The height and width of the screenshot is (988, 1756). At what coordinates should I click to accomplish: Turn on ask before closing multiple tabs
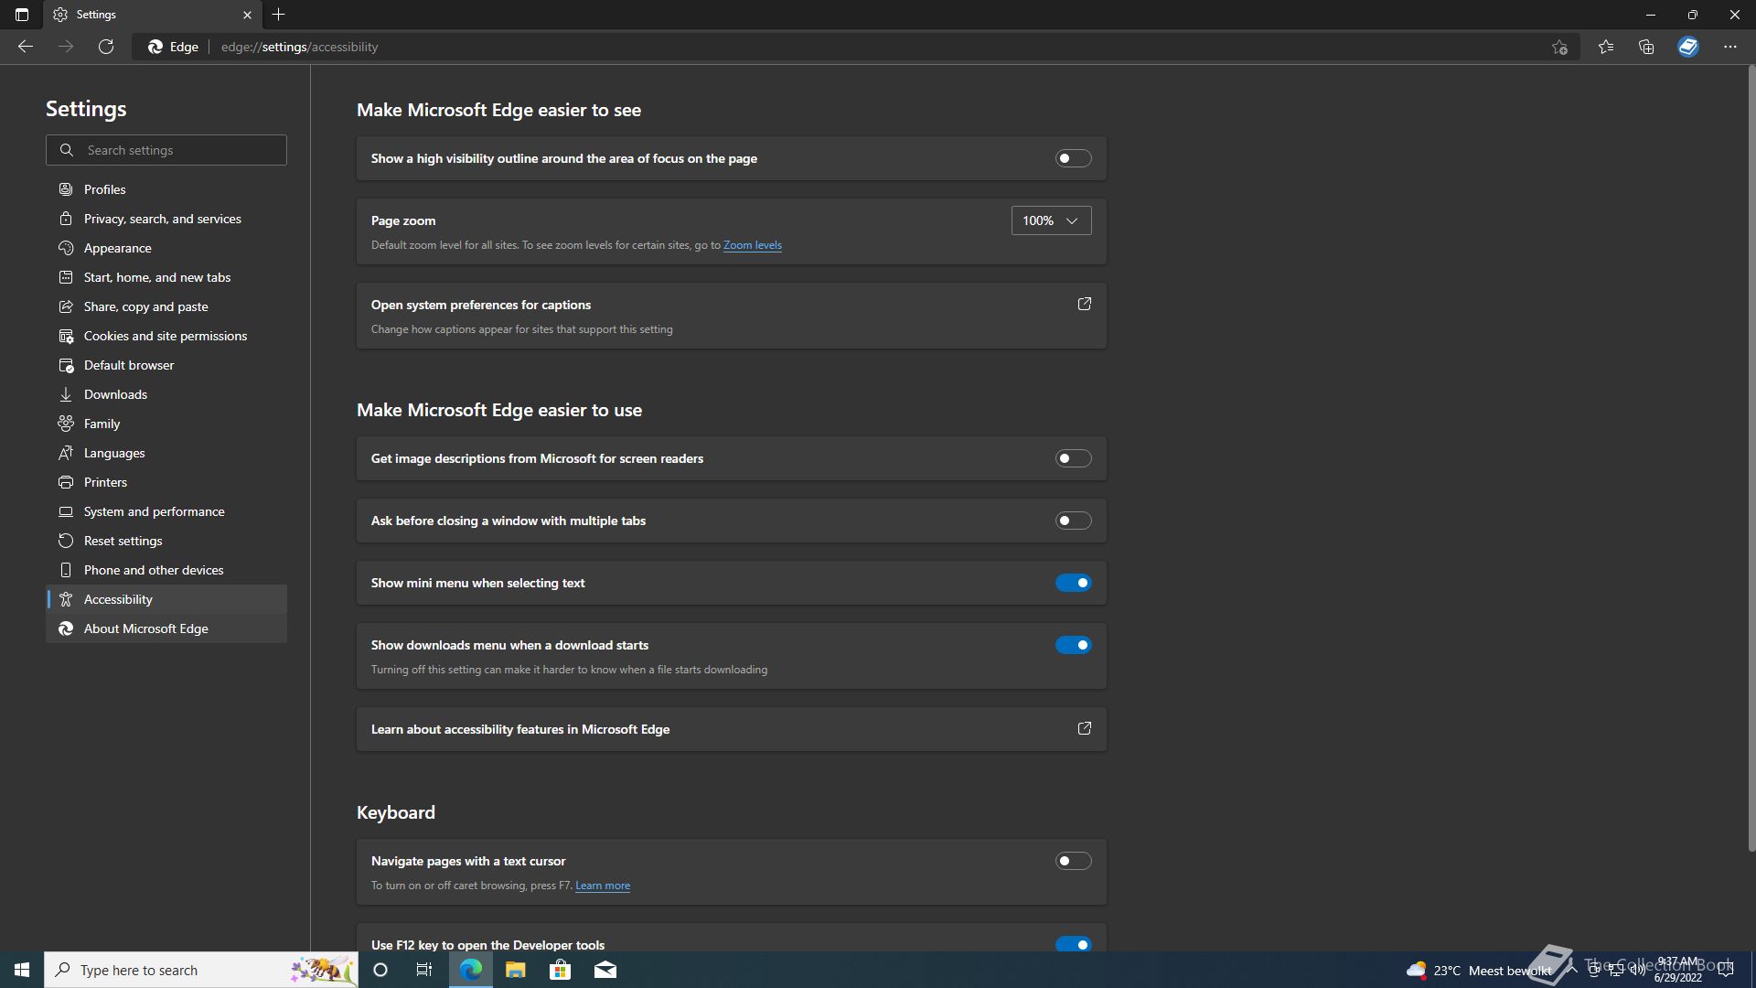(1074, 521)
